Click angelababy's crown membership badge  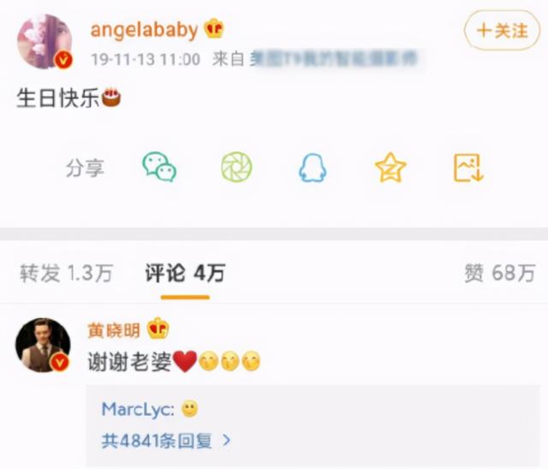pos(214,28)
